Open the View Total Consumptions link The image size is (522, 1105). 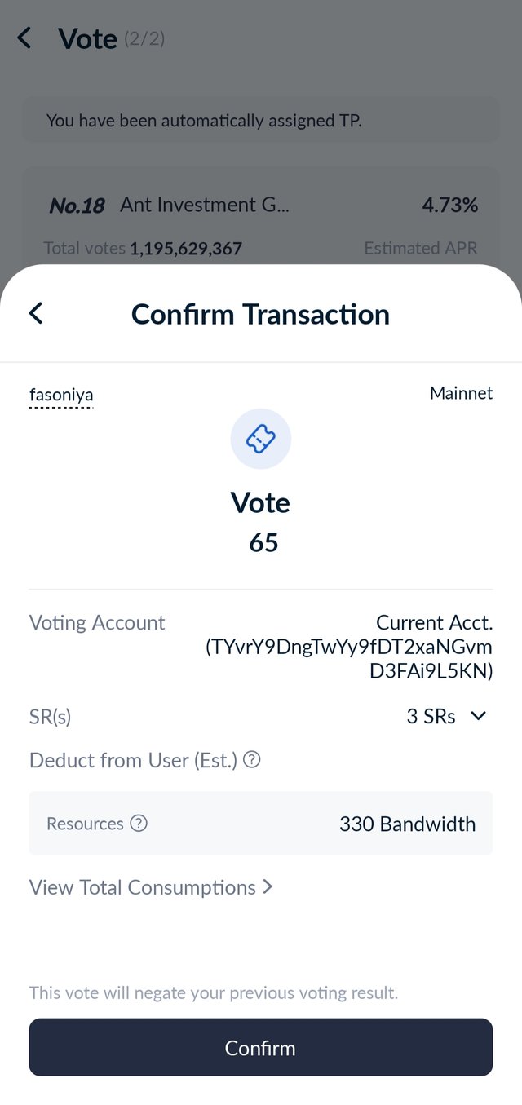(x=143, y=887)
